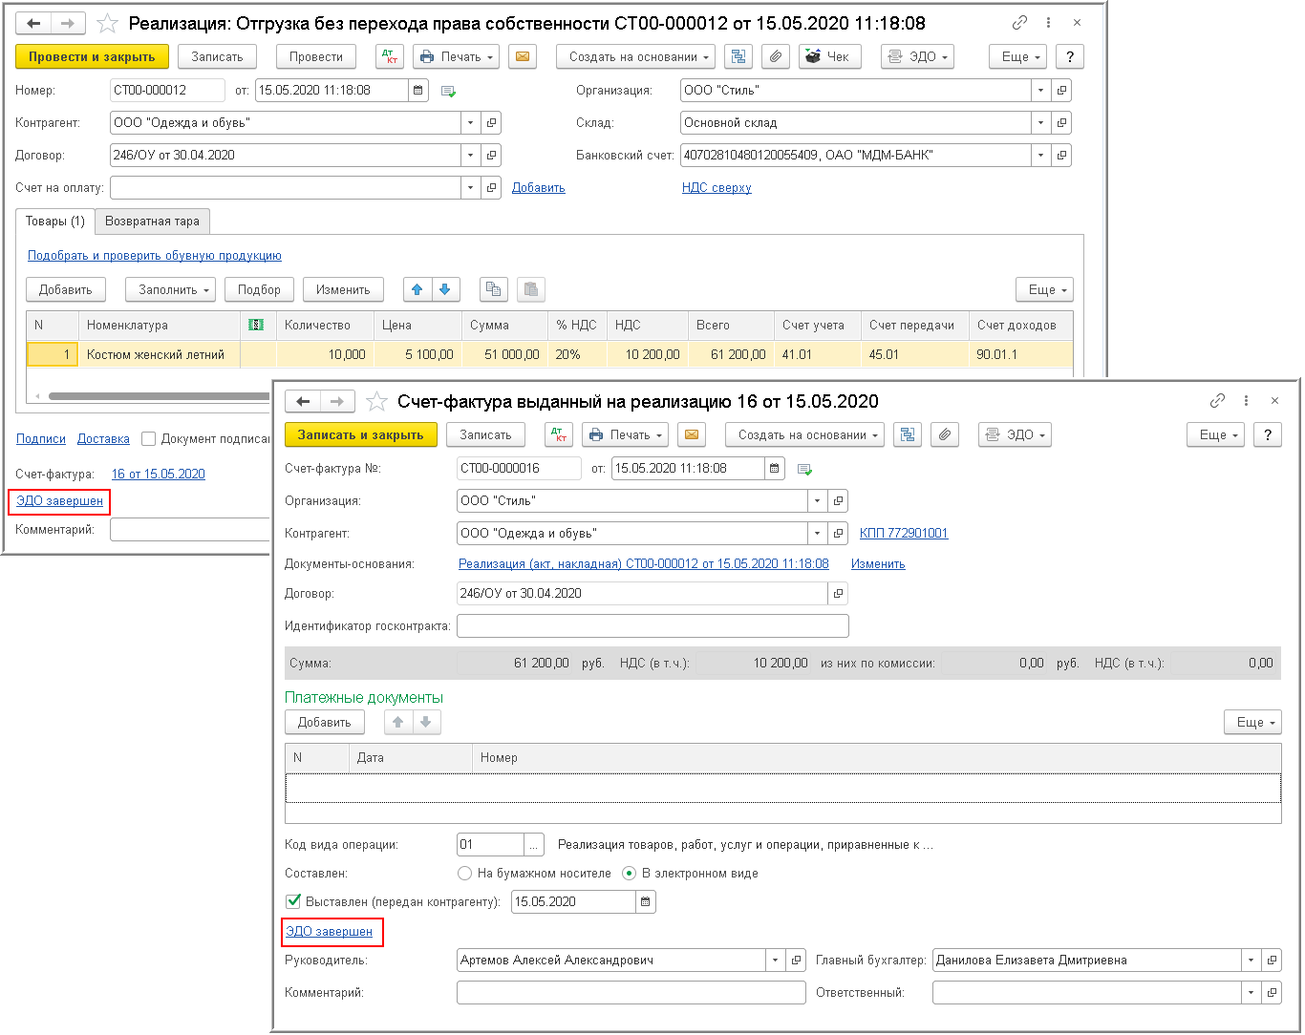1305x1035 pixels.
Task: Open the Товары (1) tab
Action: (x=55, y=222)
